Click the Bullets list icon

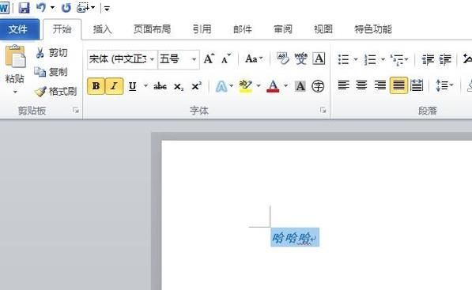(343, 59)
